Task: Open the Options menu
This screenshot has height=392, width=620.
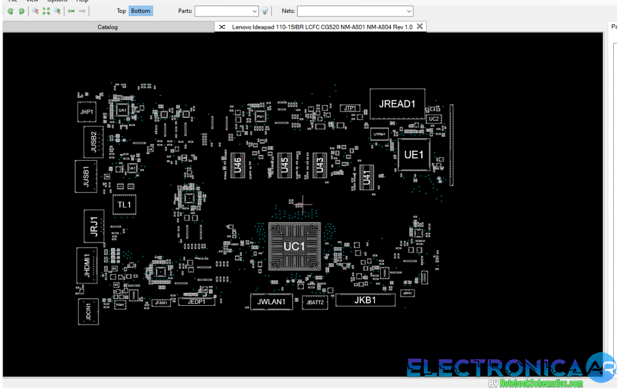Action: click(57, 1)
